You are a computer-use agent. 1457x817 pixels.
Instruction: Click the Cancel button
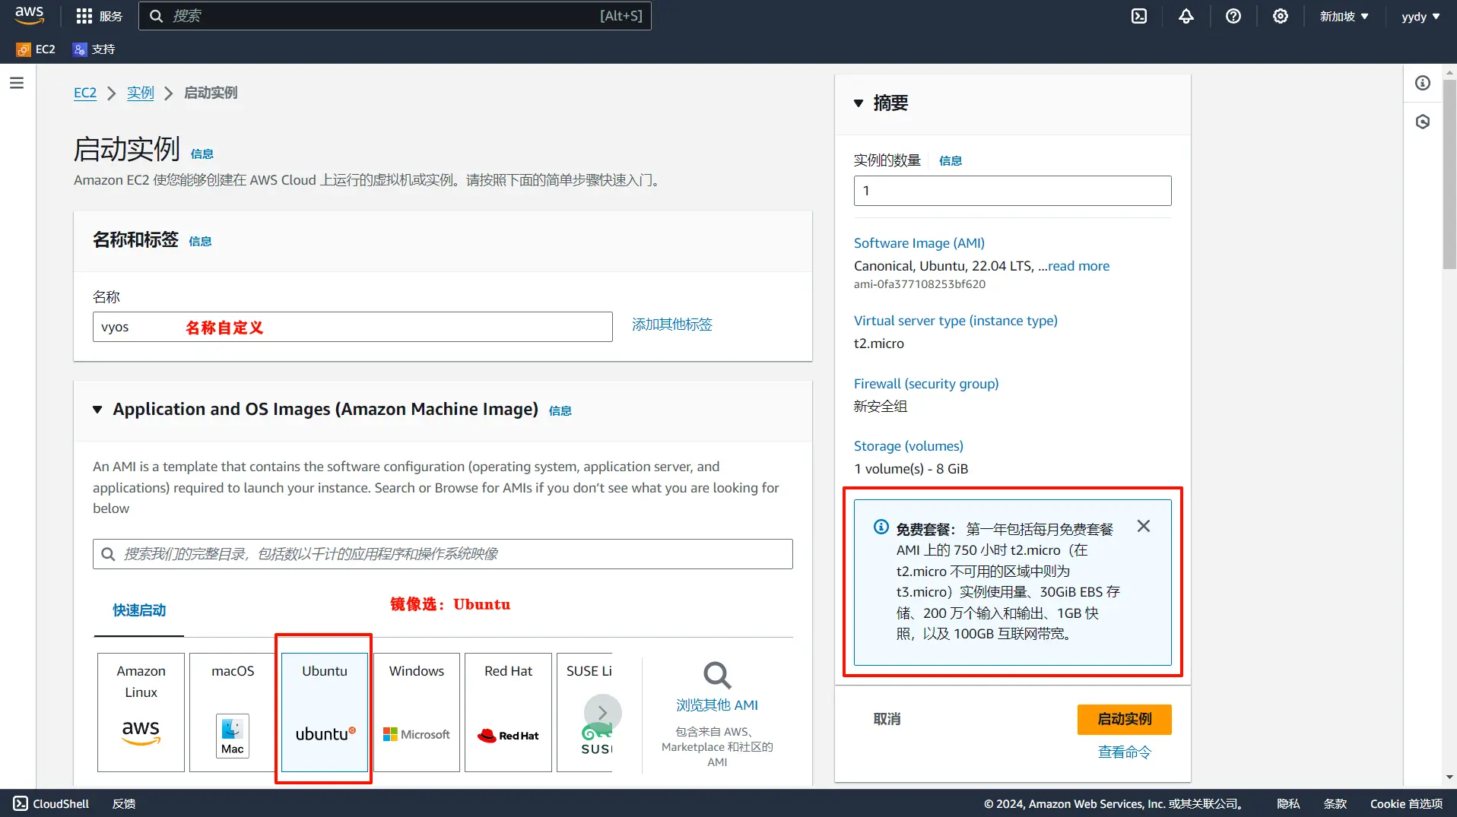(x=887, y=719)
